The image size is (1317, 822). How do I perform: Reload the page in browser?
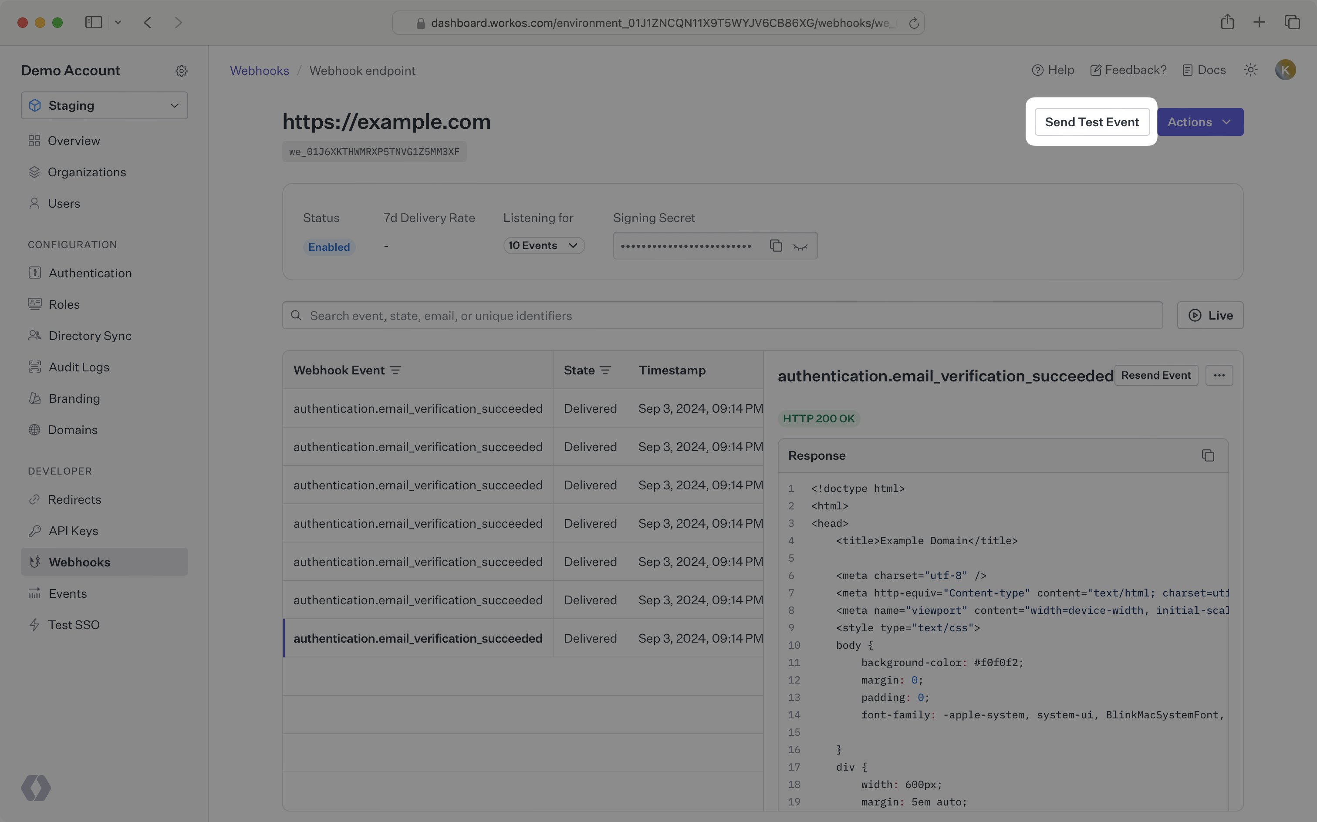pos(914,23)
